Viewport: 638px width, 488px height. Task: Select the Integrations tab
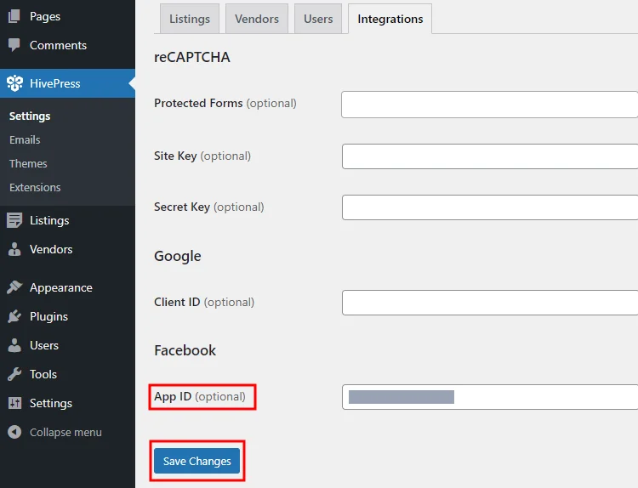tap(390, 19)
